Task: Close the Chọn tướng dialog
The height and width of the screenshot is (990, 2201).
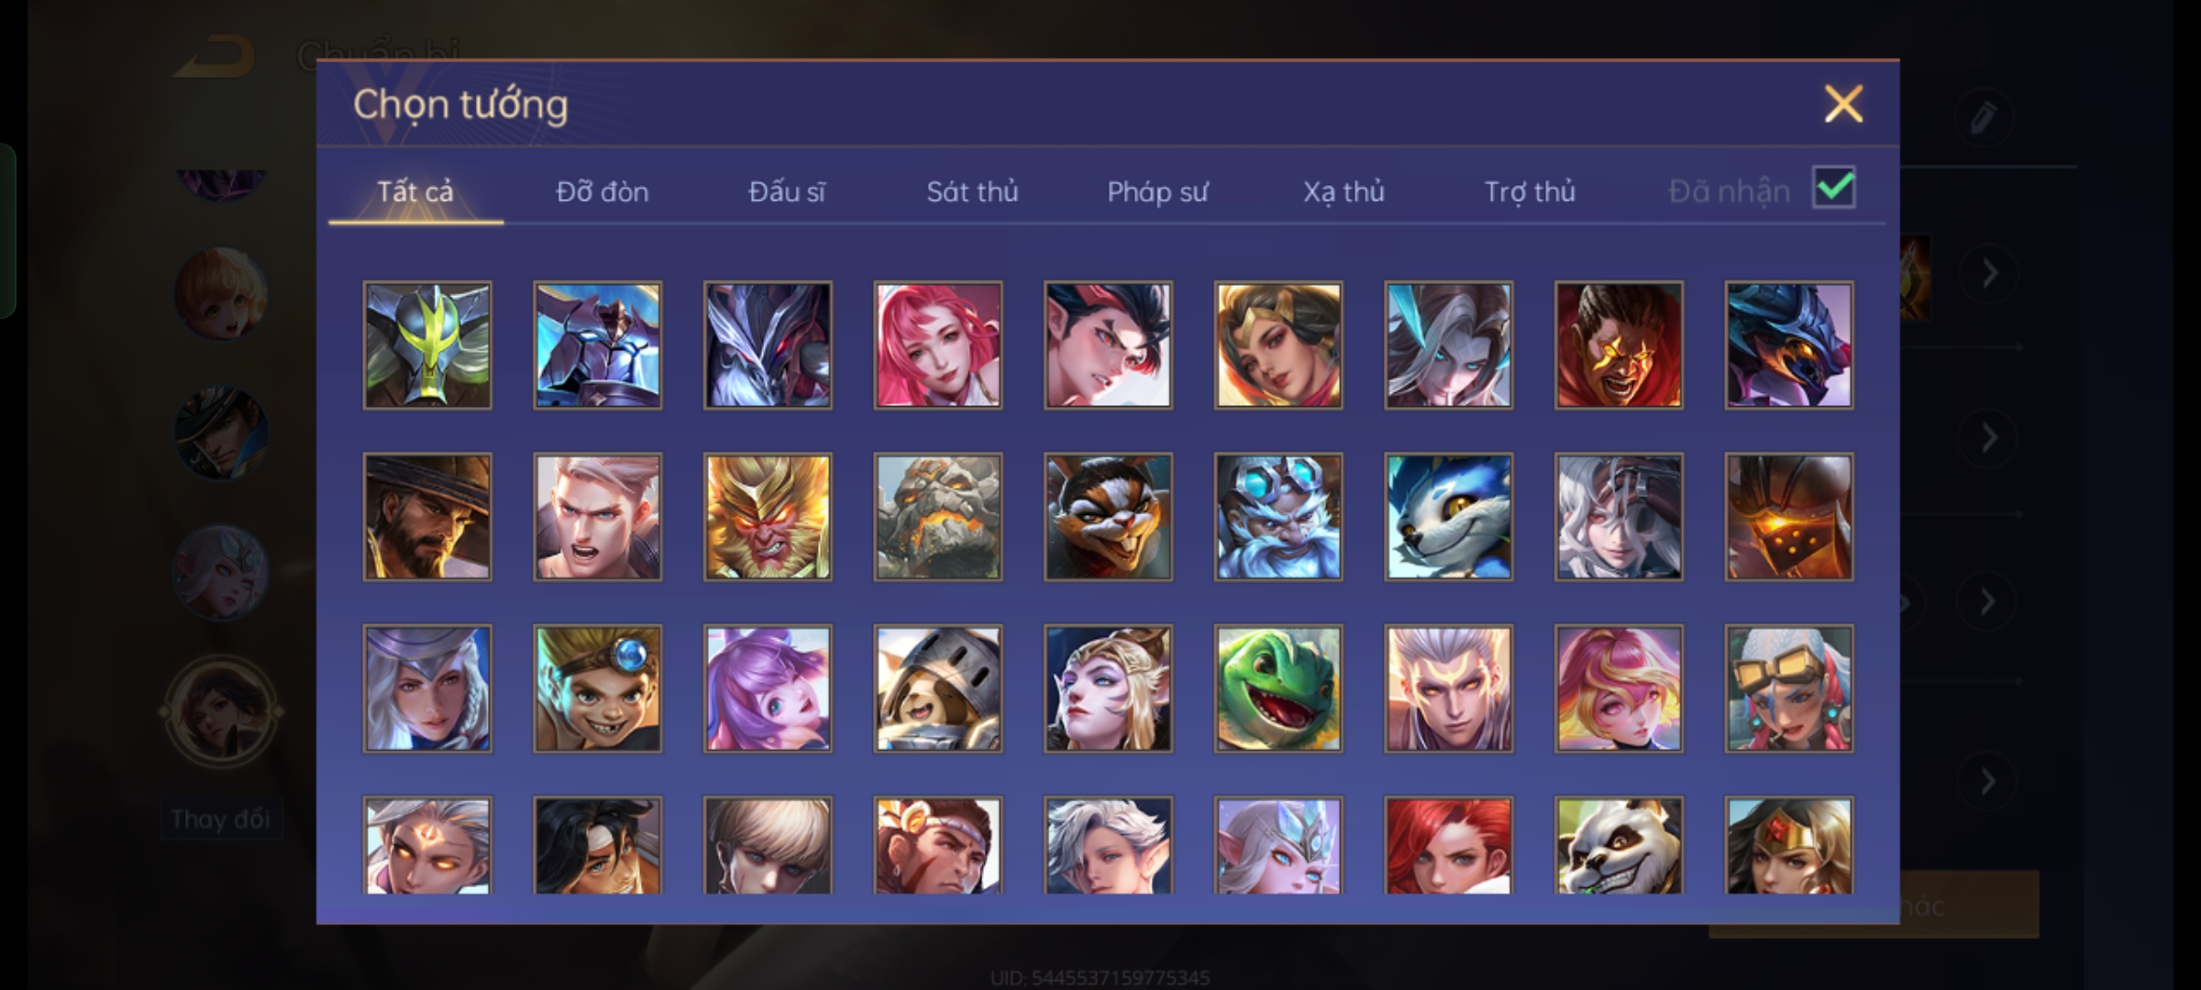Action: pos(1843,104)
